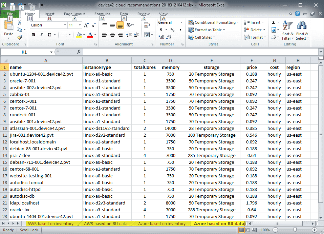Apply Comma Style number format
The height and width of the screenshot is (234, 324).
coord(180,30)
